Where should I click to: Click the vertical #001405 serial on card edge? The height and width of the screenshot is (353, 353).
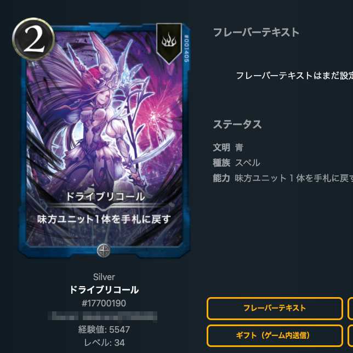[186, 48]
